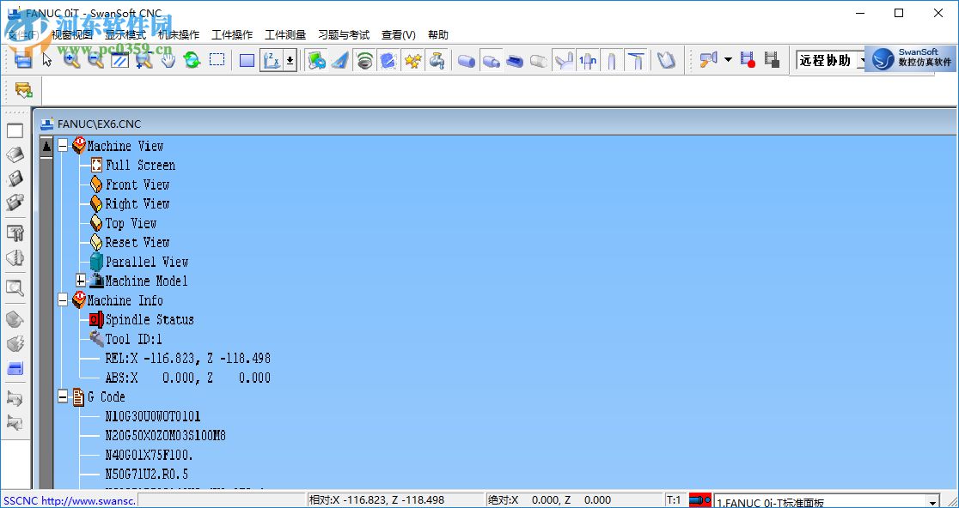Select G code line N50G71U2.R0.5
959x508 pixels.
tap(147, 475)
